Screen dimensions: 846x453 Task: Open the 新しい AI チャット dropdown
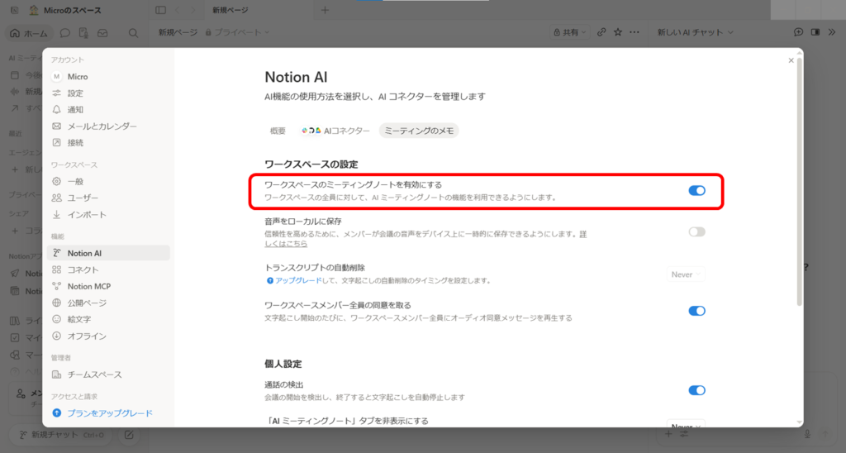pos(695,32)
